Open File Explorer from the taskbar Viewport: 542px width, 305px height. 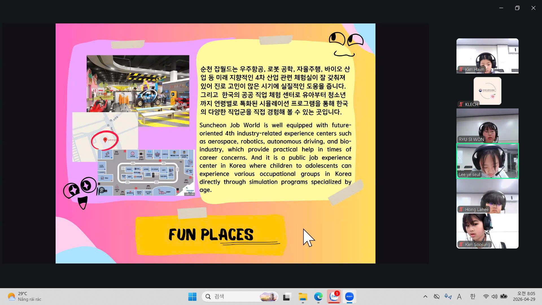click(x=303, y=297)
